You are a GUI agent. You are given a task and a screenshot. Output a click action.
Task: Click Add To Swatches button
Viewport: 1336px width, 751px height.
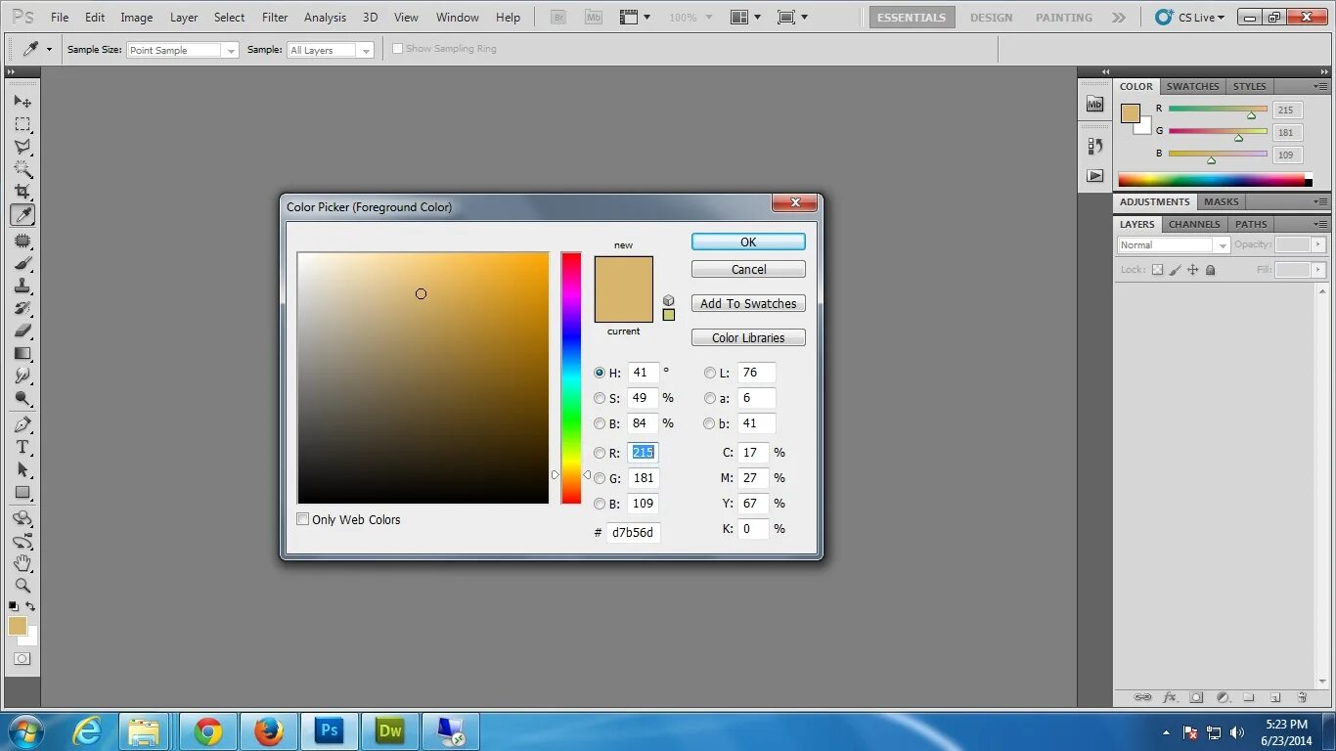click(748, 303)
